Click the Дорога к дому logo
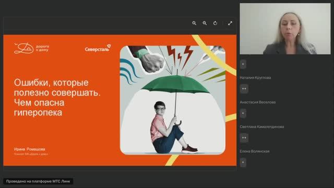Viewport: 334px width, 188px height. point(31,48)
